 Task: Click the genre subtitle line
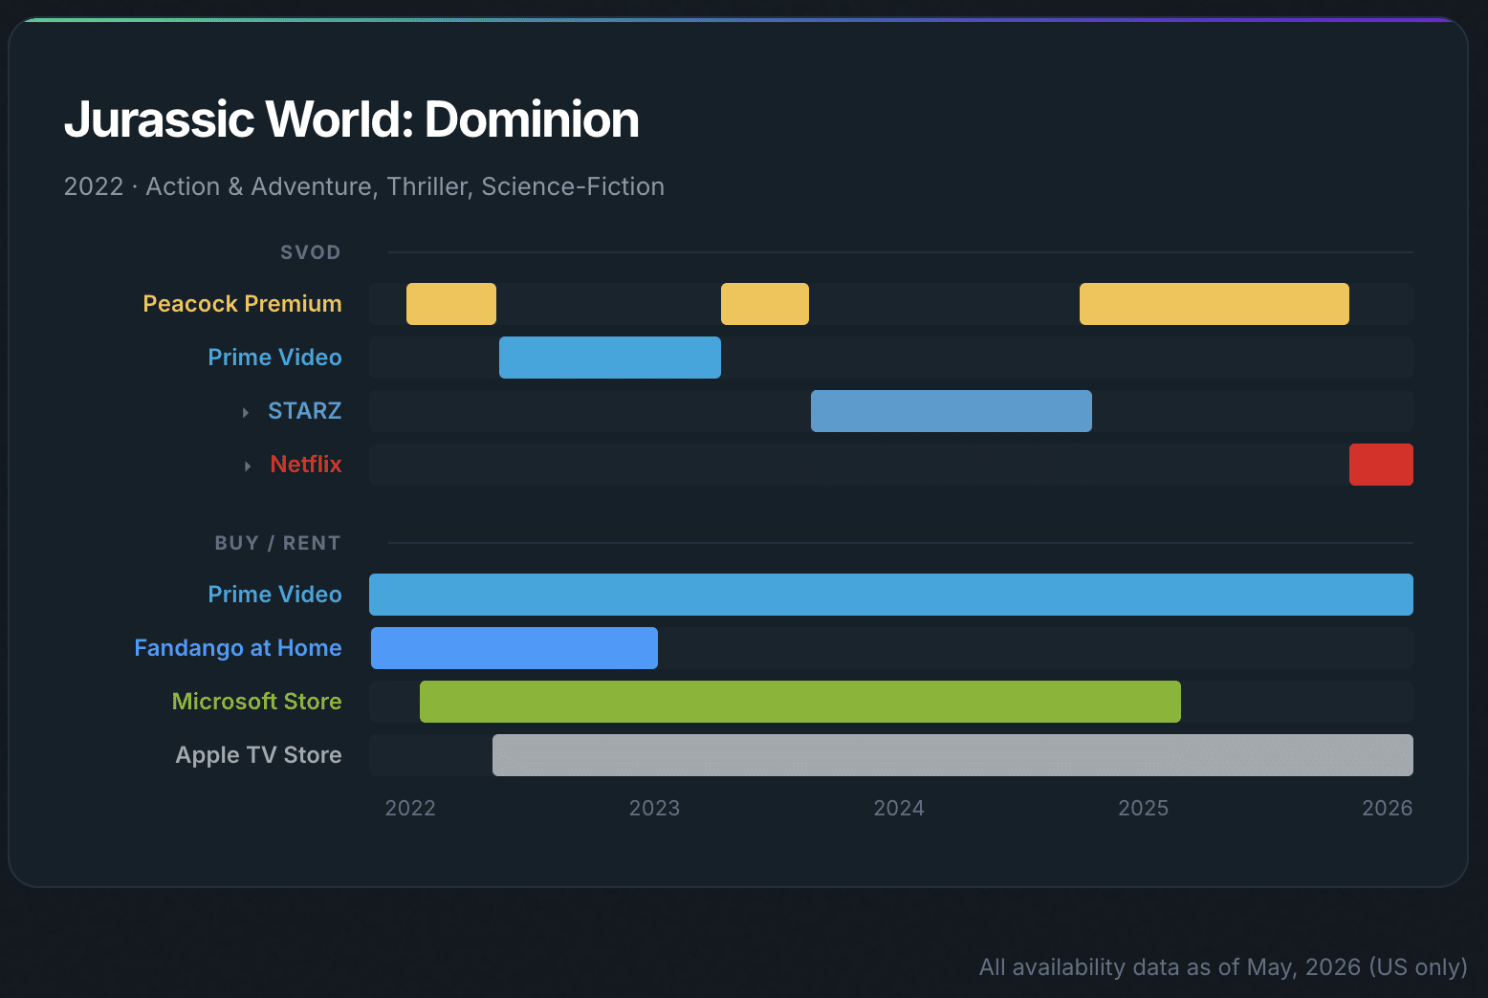coord(363,186)
